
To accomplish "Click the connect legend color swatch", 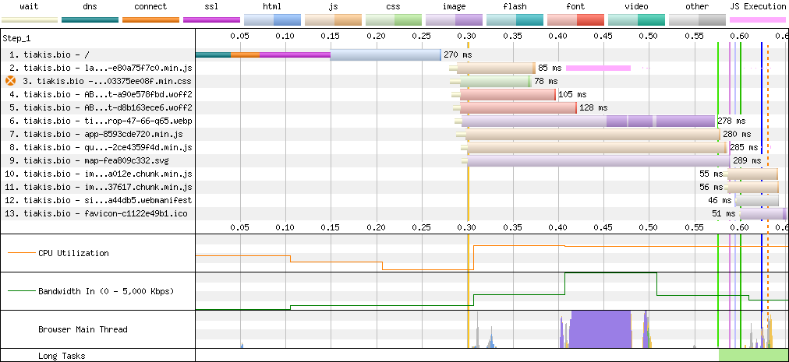I will click(150, 20).
